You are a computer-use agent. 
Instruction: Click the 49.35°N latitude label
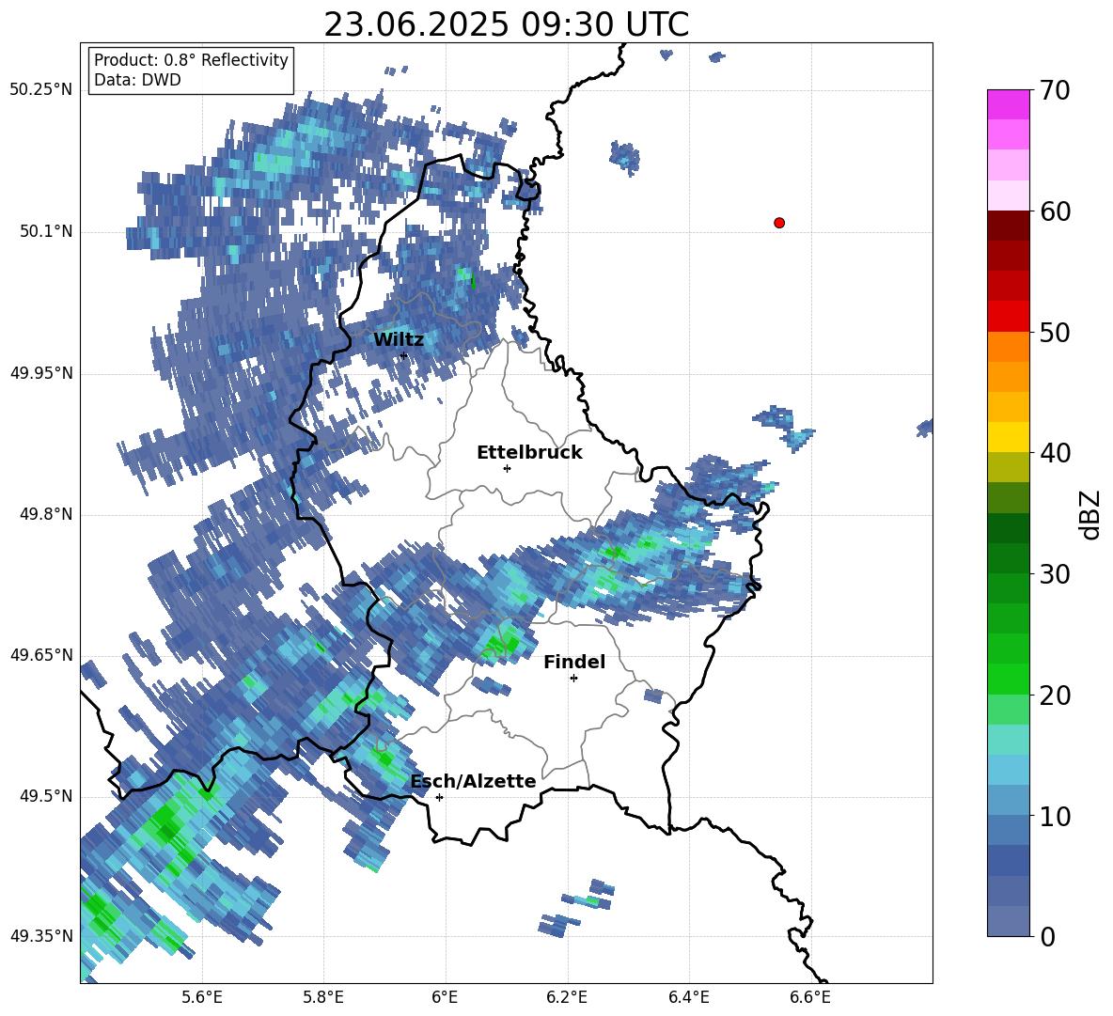tap(41, 936)
